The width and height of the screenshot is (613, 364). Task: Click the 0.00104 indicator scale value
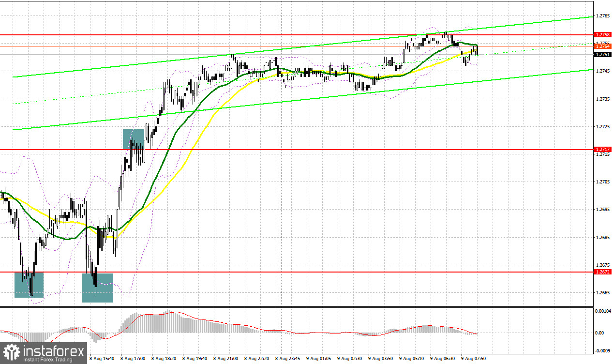pos(603,311)
